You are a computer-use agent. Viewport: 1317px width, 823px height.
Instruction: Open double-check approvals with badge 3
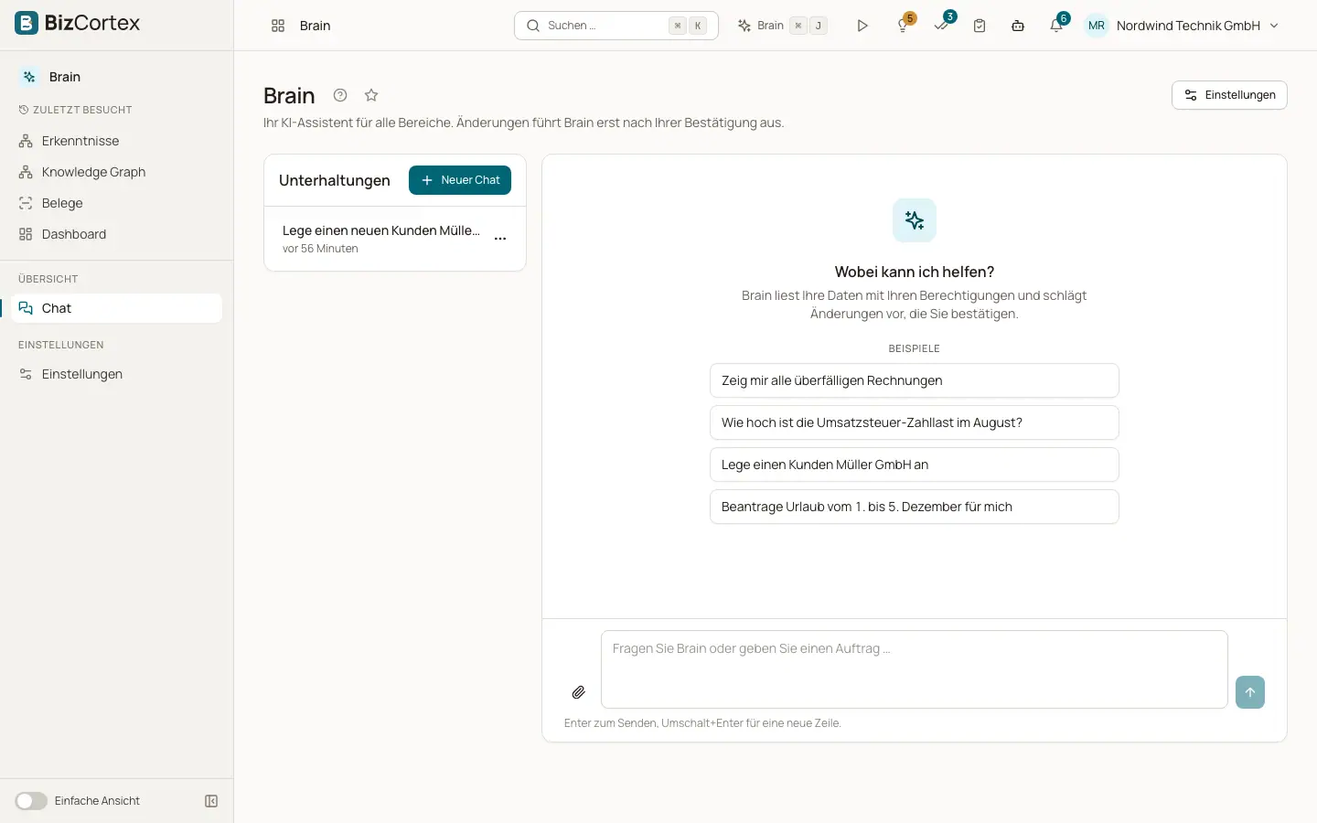pyautogui.click(x=941, y=26)
